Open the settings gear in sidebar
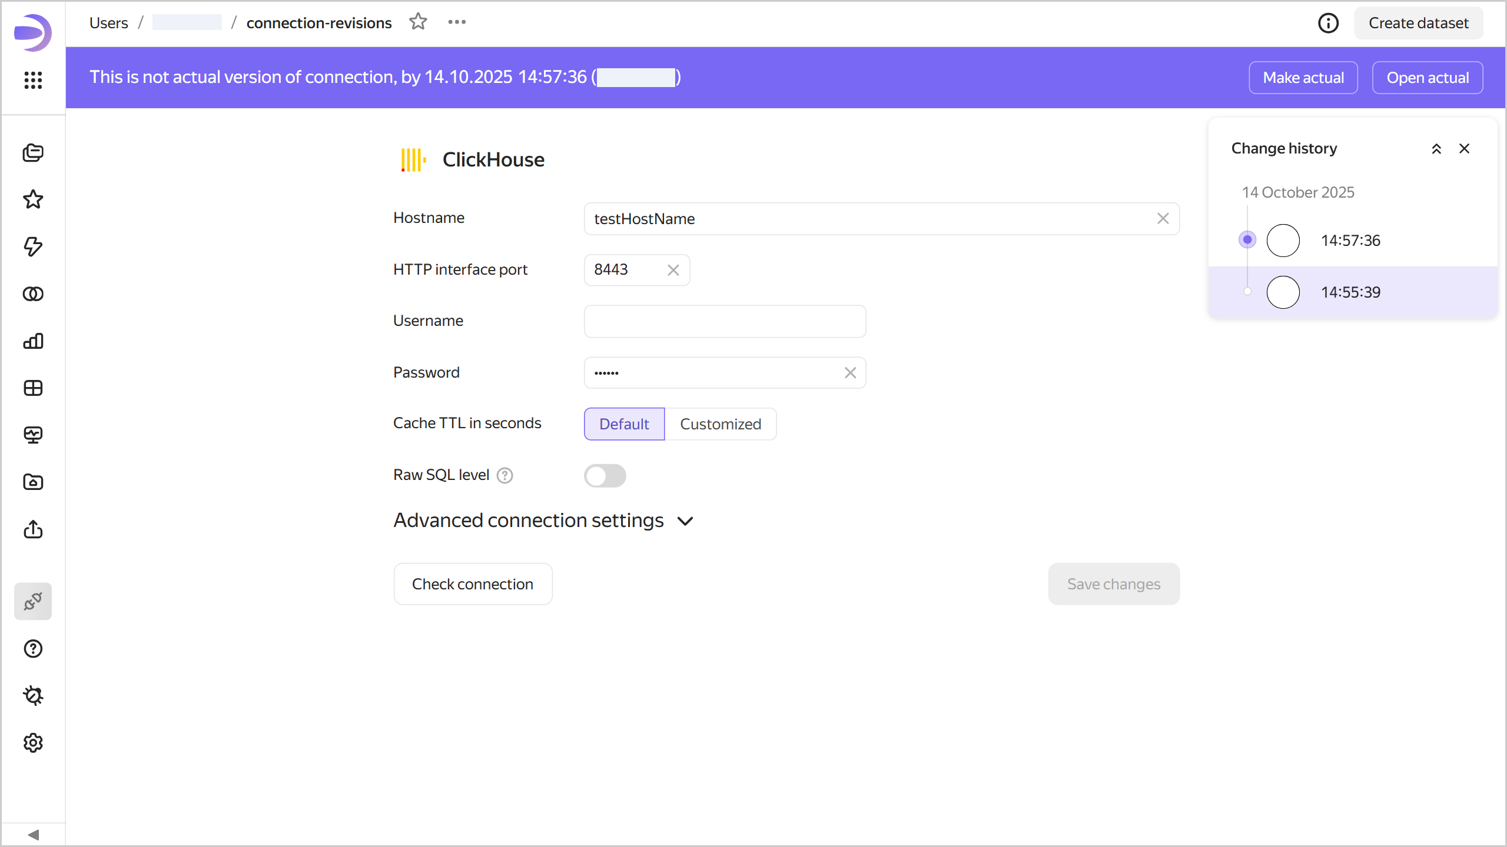Screen dimensions: 1507x847 [33, 743]
